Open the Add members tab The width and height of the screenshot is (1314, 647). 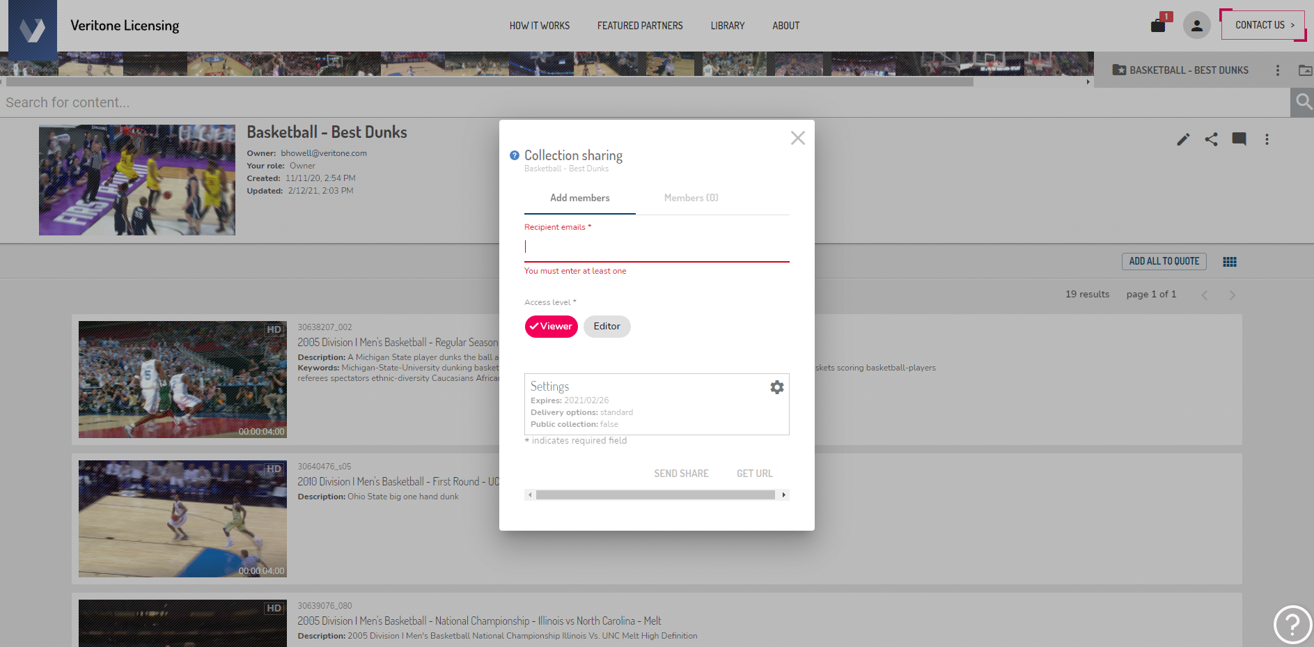580,198
